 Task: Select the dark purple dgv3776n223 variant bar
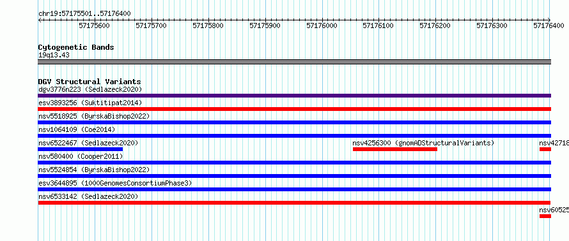click(295, 96)
